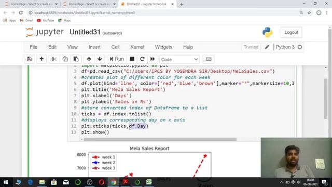Open Chrome profile avatar icon
The image size is (332, 187).
coord(319,12)
